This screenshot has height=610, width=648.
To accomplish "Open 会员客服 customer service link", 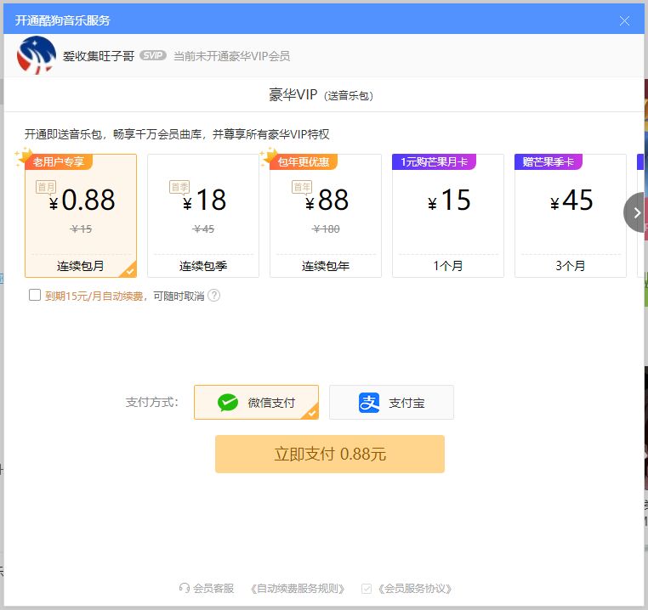I will (213, 588).
